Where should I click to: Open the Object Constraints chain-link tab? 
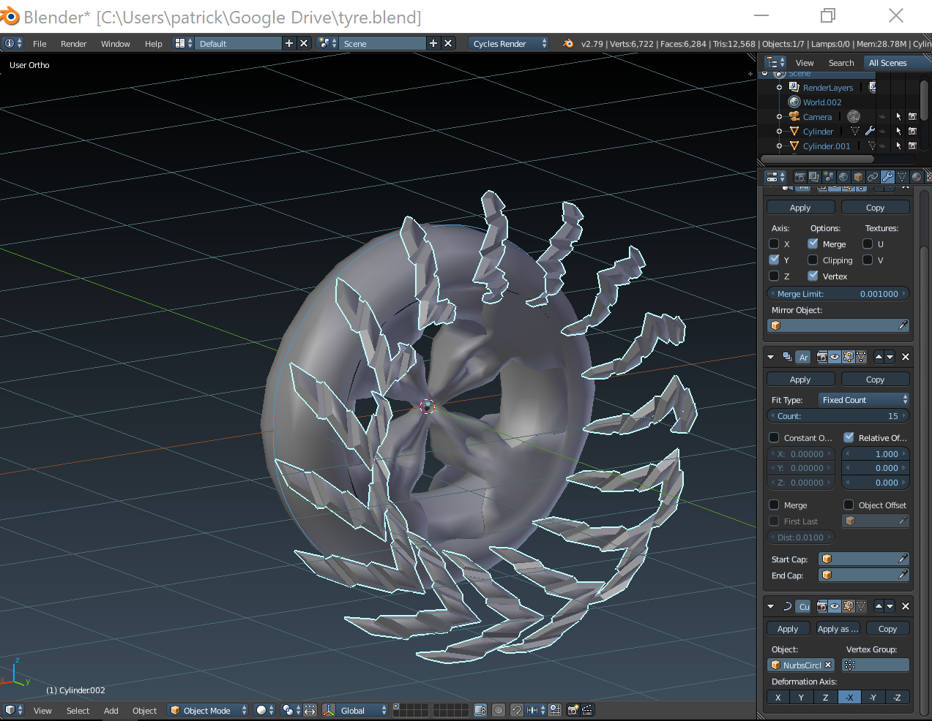point(873,177)
